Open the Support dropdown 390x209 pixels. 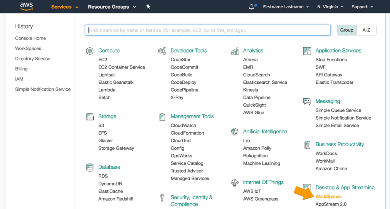pyautogui.click(x=362, y=7)
